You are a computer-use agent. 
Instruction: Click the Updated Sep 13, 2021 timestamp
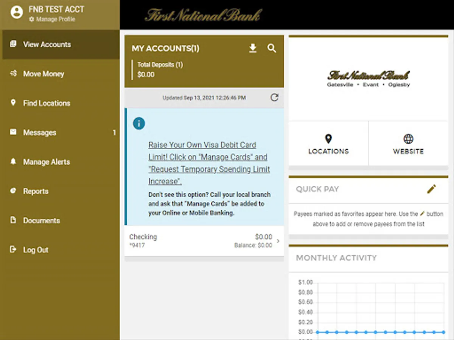click(204, 98)
